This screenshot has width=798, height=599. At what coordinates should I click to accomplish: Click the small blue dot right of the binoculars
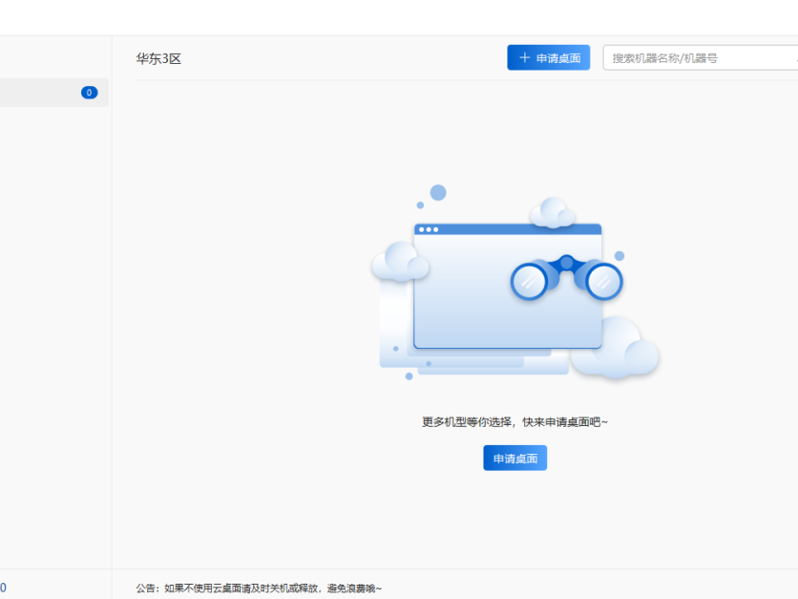619,256
